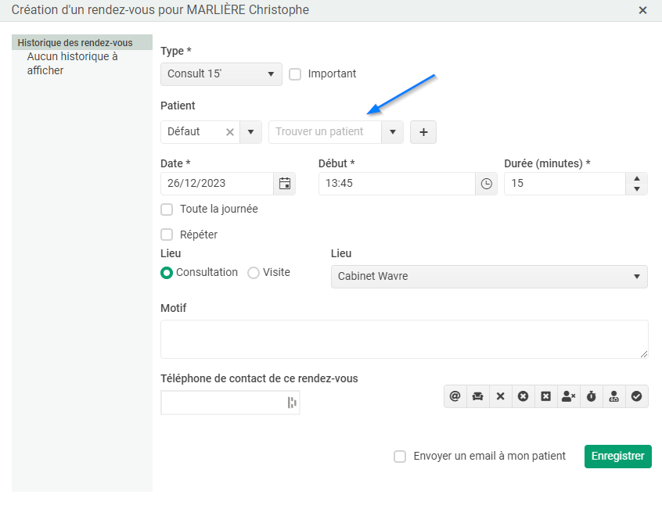The image size is (662, 523).
Task: Click the @ email status icon
Action: click(455, 396)
